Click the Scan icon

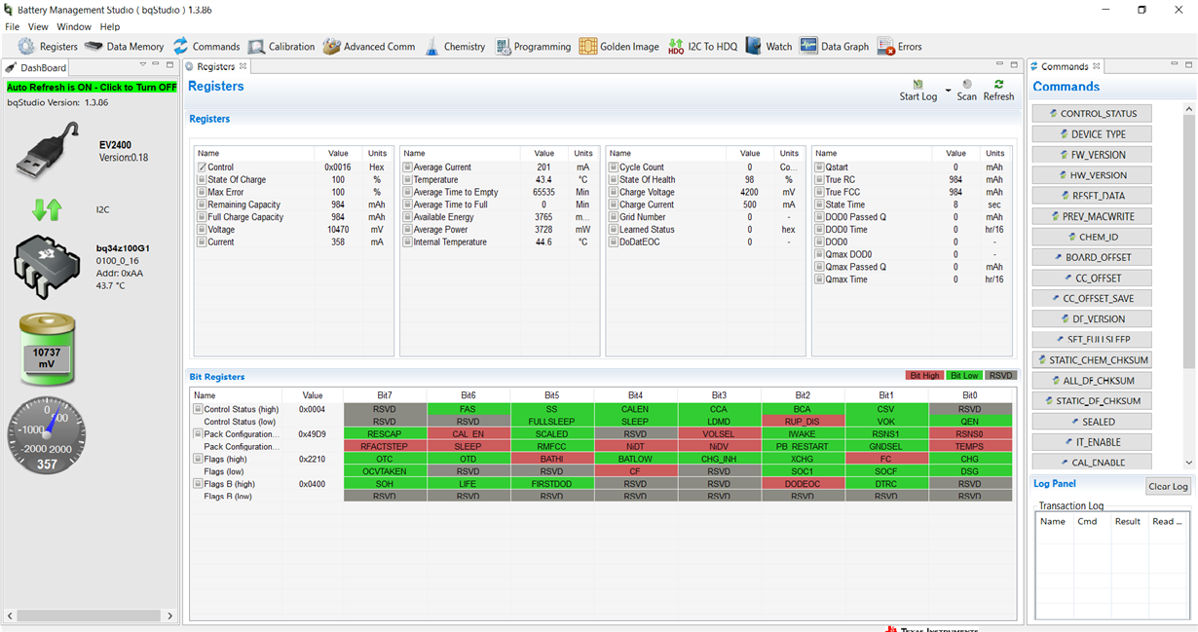967,85
